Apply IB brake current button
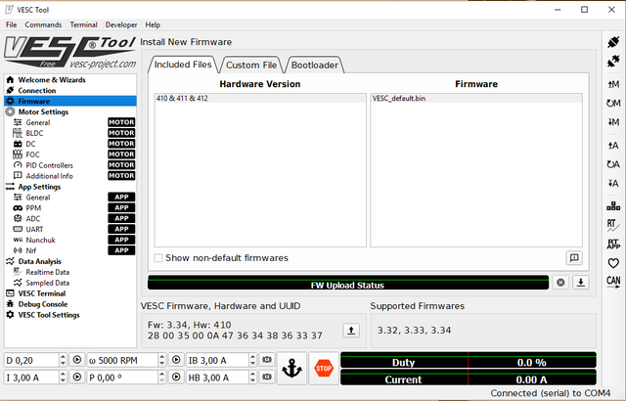Screen dimensions: 626x401 coord(267,360)
